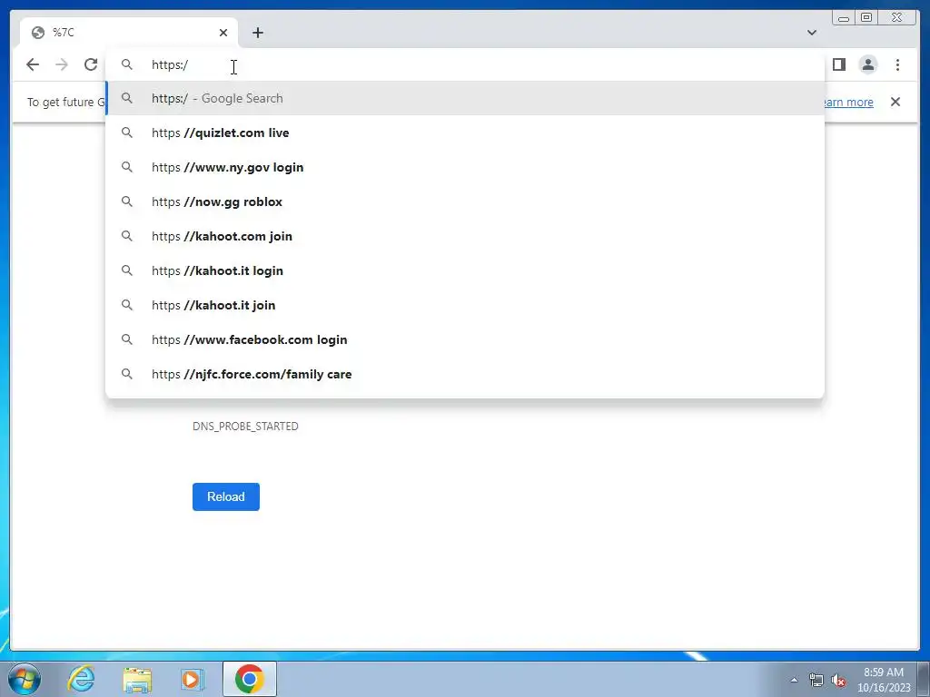This screenshot has height=697, width=930.
Task: Reload the page using the toolbar refresh icon
Action: 91,64
